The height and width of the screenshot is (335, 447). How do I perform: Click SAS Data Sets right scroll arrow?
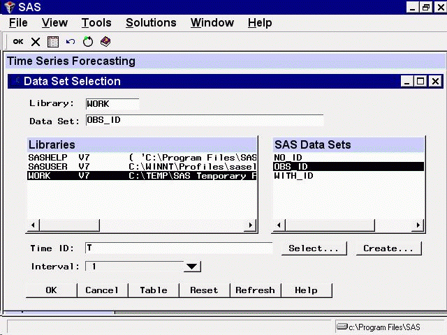tap(418, 225)
